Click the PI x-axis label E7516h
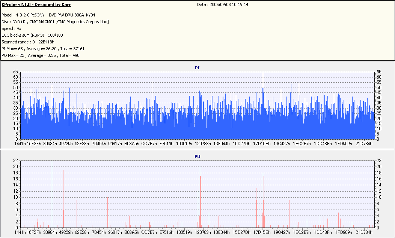This screenshot has width=395, height=238. [166, 144]
